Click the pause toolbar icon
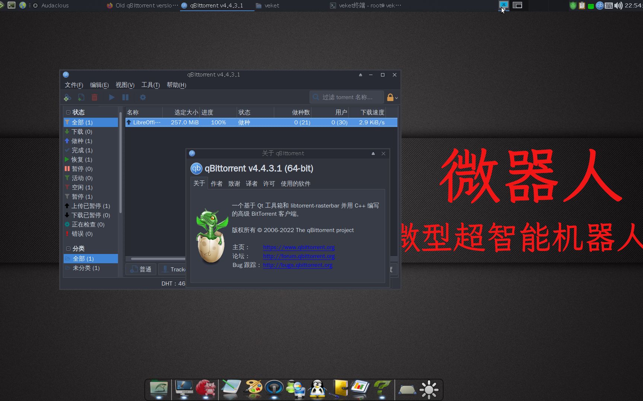Viewport: 643px width, 401px height. [125, 97]
